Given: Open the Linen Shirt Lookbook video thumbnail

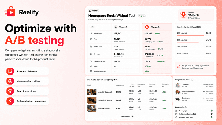Looking at the screenshot, I should [x=92, y=92].
